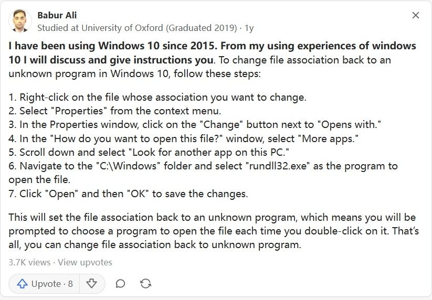Open Babur Ali's profile picture
The height and width of the screenshot is (300, 432).
click(x=20, y=21)
